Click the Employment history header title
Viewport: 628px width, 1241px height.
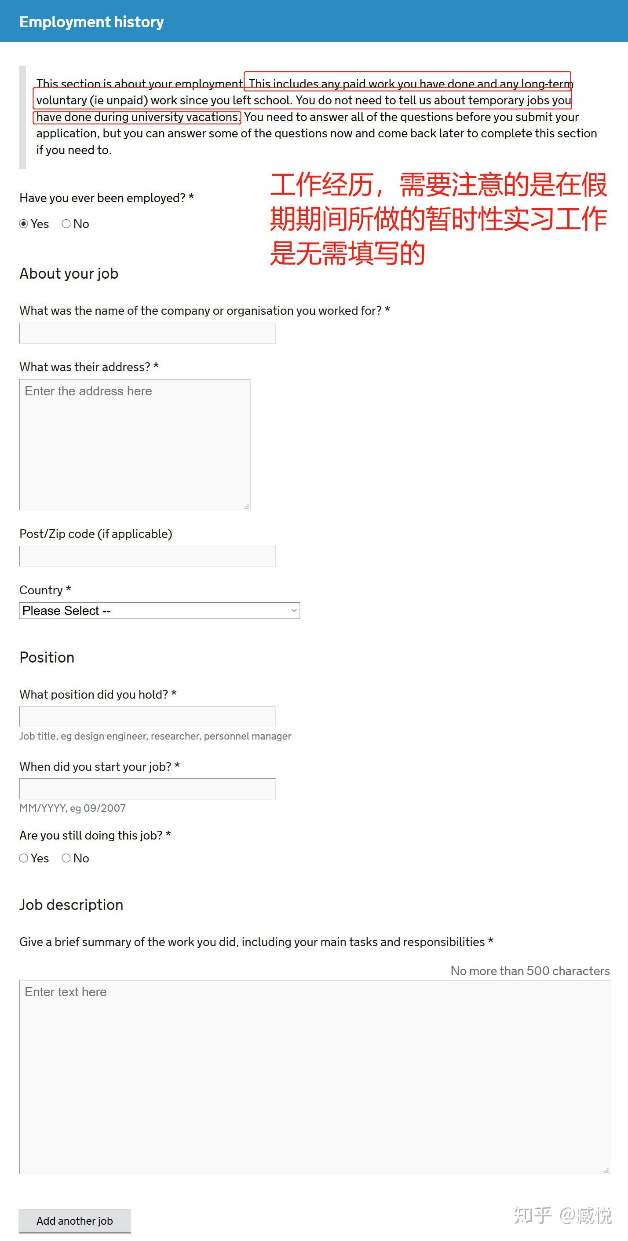point(91,22)
